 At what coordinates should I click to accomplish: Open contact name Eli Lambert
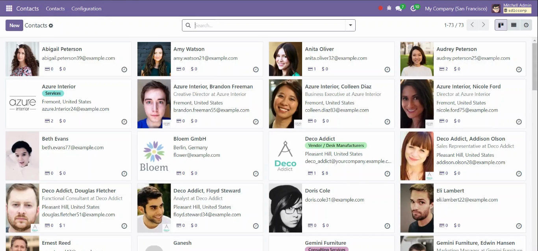pos(450,191)
